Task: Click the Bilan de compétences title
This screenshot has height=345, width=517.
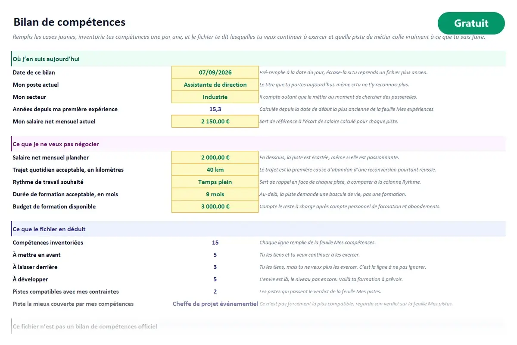Action: (69, 22)
